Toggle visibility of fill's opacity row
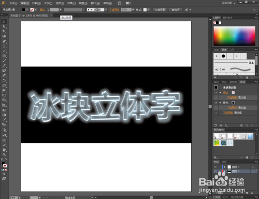The image size is (259, 199). tap(216, 108)
